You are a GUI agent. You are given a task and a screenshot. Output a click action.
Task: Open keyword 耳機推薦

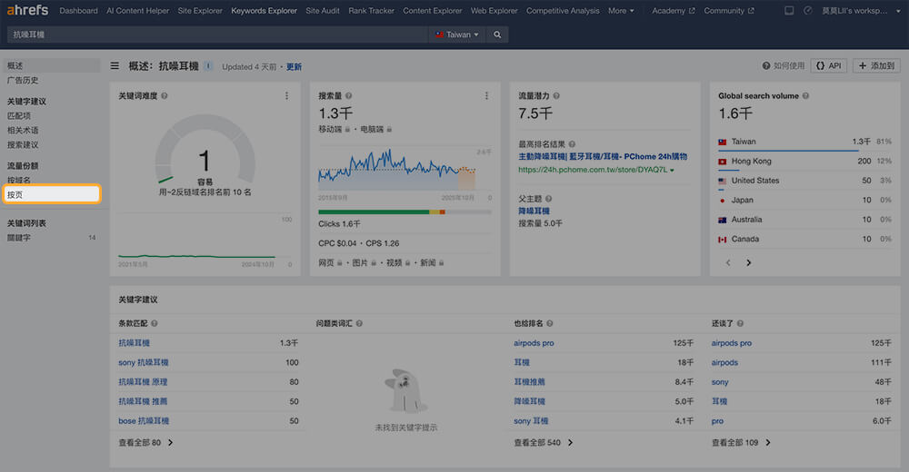coord(529,381)
